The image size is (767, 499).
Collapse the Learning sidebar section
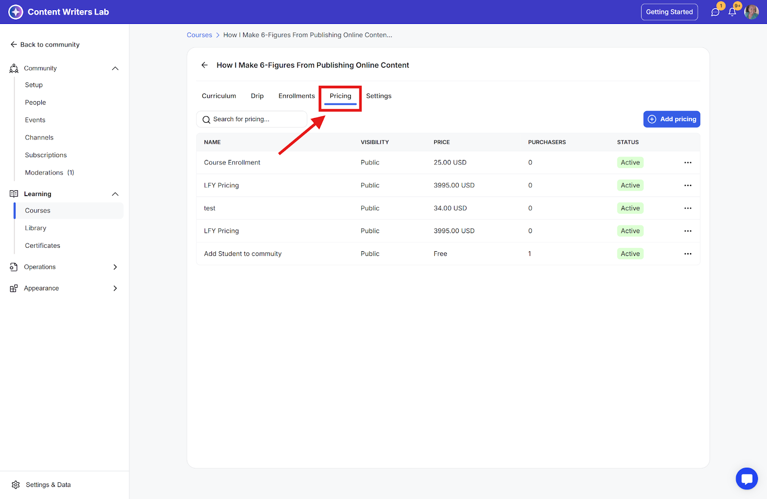[115, 194]
